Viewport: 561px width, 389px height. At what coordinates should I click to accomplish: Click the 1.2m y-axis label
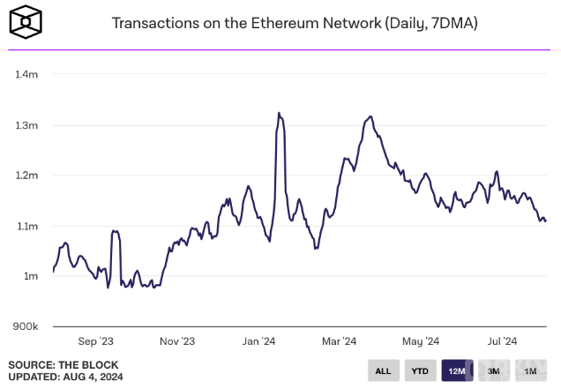tap(26, 176)
